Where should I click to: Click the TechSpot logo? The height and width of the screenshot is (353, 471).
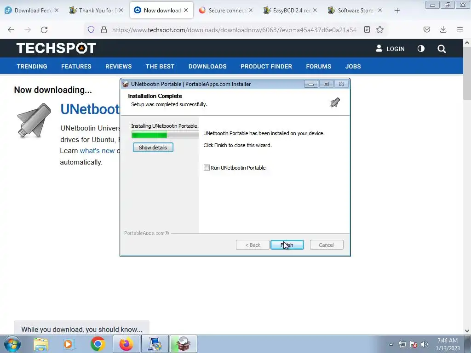coord(56,48)
